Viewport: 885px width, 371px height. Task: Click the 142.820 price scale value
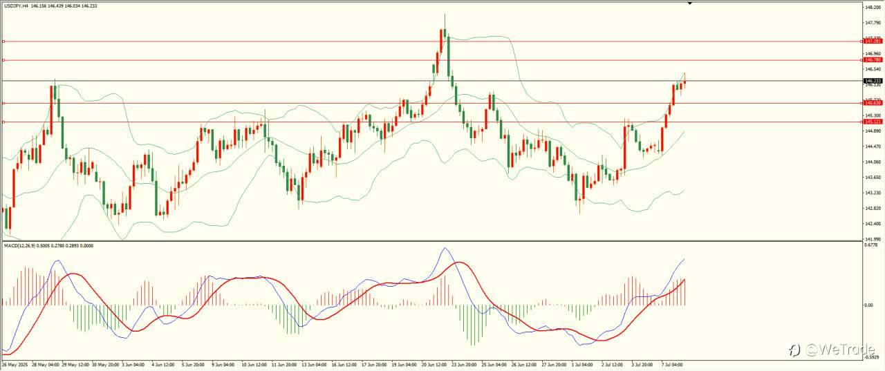872,208
